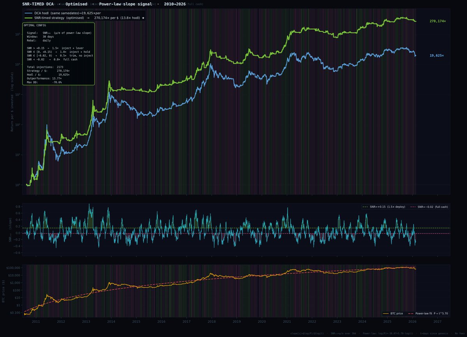Click the '2015' x-axis year label
Viewport: 467px width, 337px height.
coord(136,321)
